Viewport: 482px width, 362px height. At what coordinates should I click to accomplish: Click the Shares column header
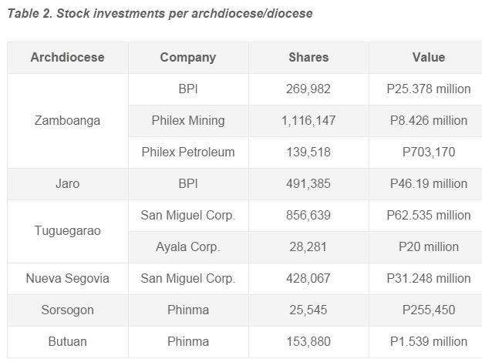(308, 58)
